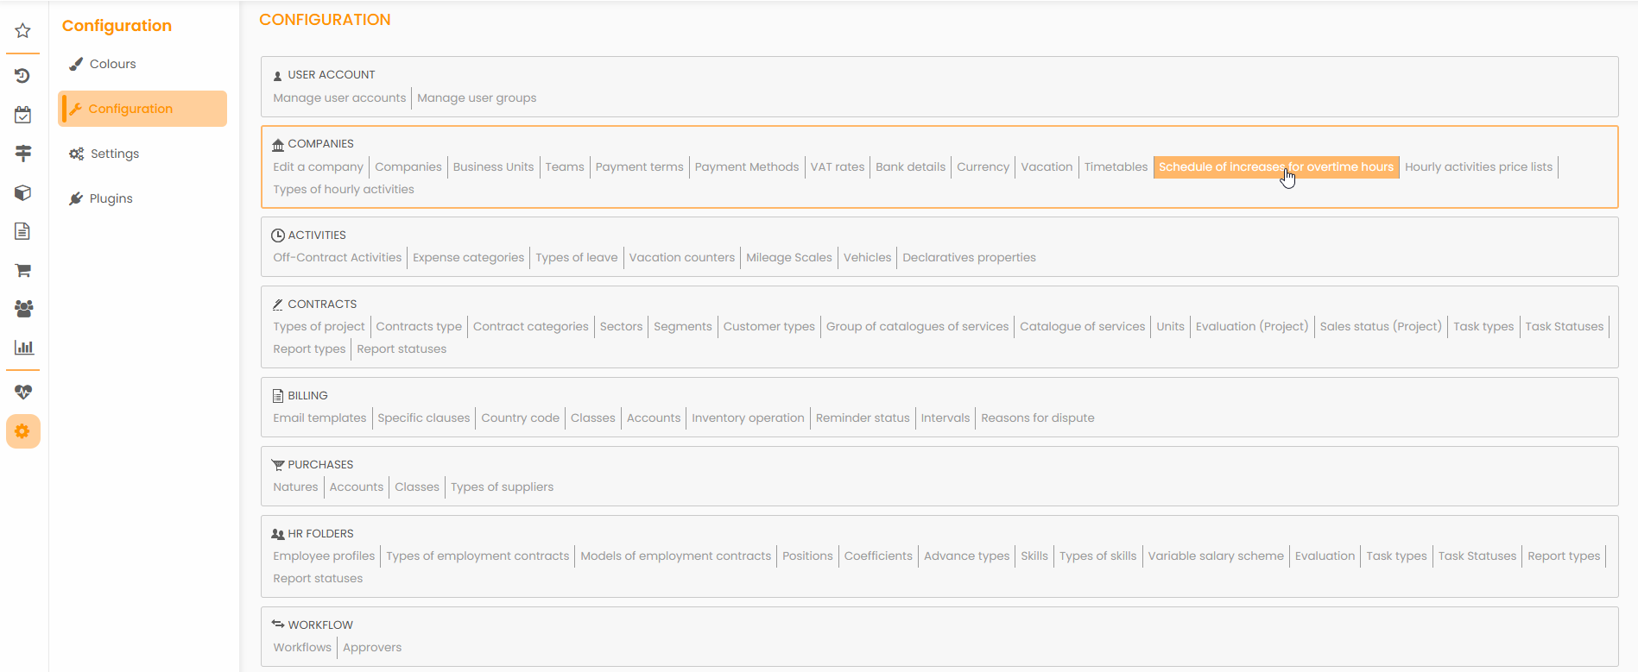1638x672 pixels.
Task: Open Manage user accounts link
Action: 339,98
